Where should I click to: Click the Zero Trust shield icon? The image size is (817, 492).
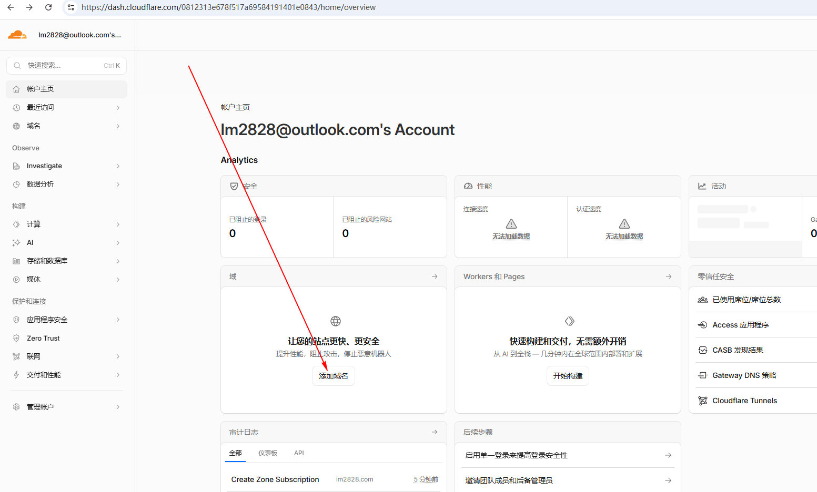[16, 338]
